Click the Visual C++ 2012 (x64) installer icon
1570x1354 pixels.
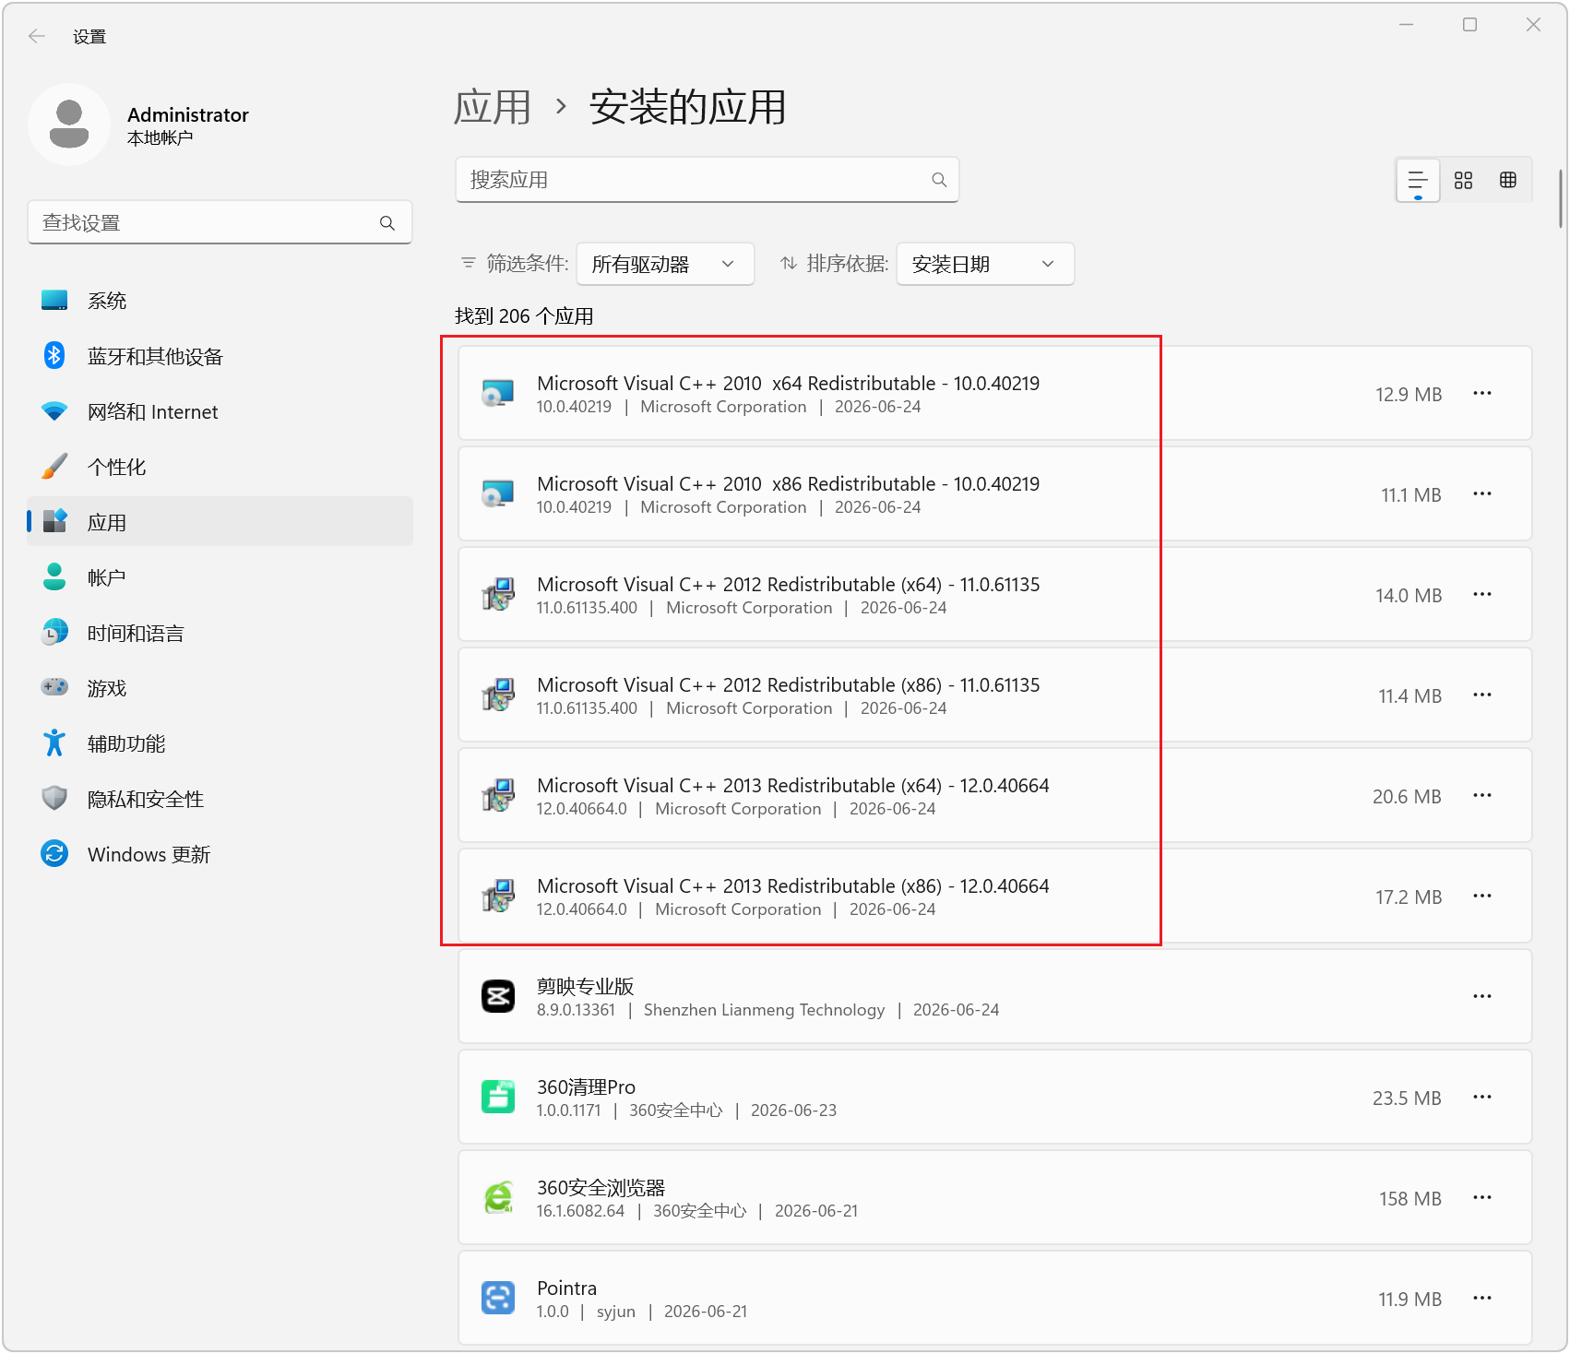point(498,595)
